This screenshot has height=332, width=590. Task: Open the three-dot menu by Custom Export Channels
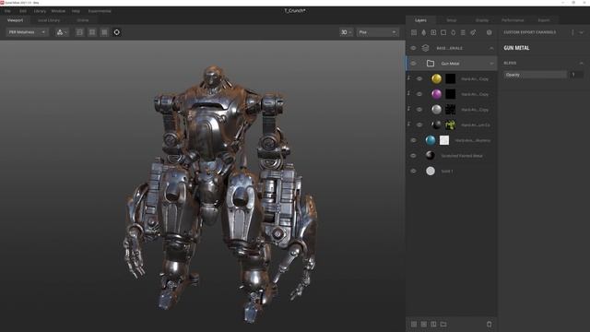573,32
